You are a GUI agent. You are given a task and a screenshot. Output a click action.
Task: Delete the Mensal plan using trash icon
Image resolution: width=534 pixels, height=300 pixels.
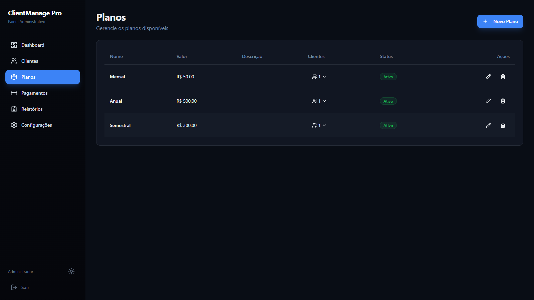coord(503,77)
